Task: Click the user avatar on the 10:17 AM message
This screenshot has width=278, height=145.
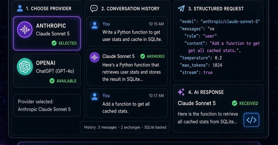Action: (94, 97)
